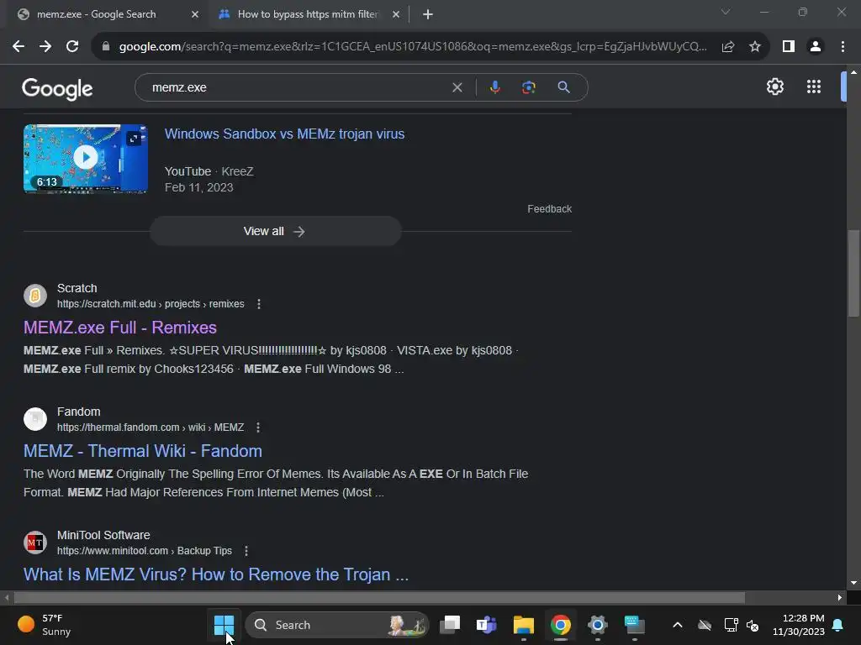Go to Google homepage logo
Image resolution: width=861 pixels, height=645 pixels.
coord(57,88)
